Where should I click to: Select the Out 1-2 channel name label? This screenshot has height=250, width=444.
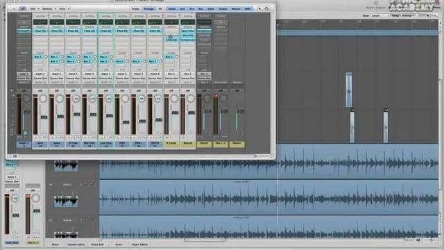221,144
